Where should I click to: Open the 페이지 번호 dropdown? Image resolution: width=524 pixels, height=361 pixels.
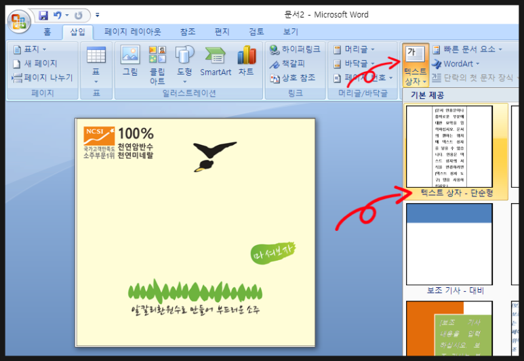[x=363, y=78]
